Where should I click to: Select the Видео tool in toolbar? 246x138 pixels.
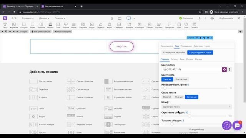pos(92,25)
